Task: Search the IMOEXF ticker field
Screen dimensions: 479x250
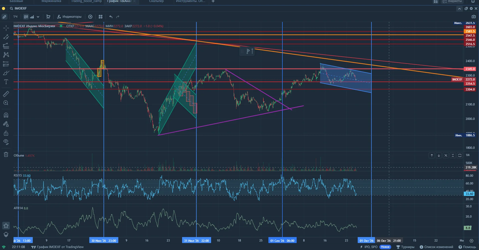Action: [x=21, y=8]
